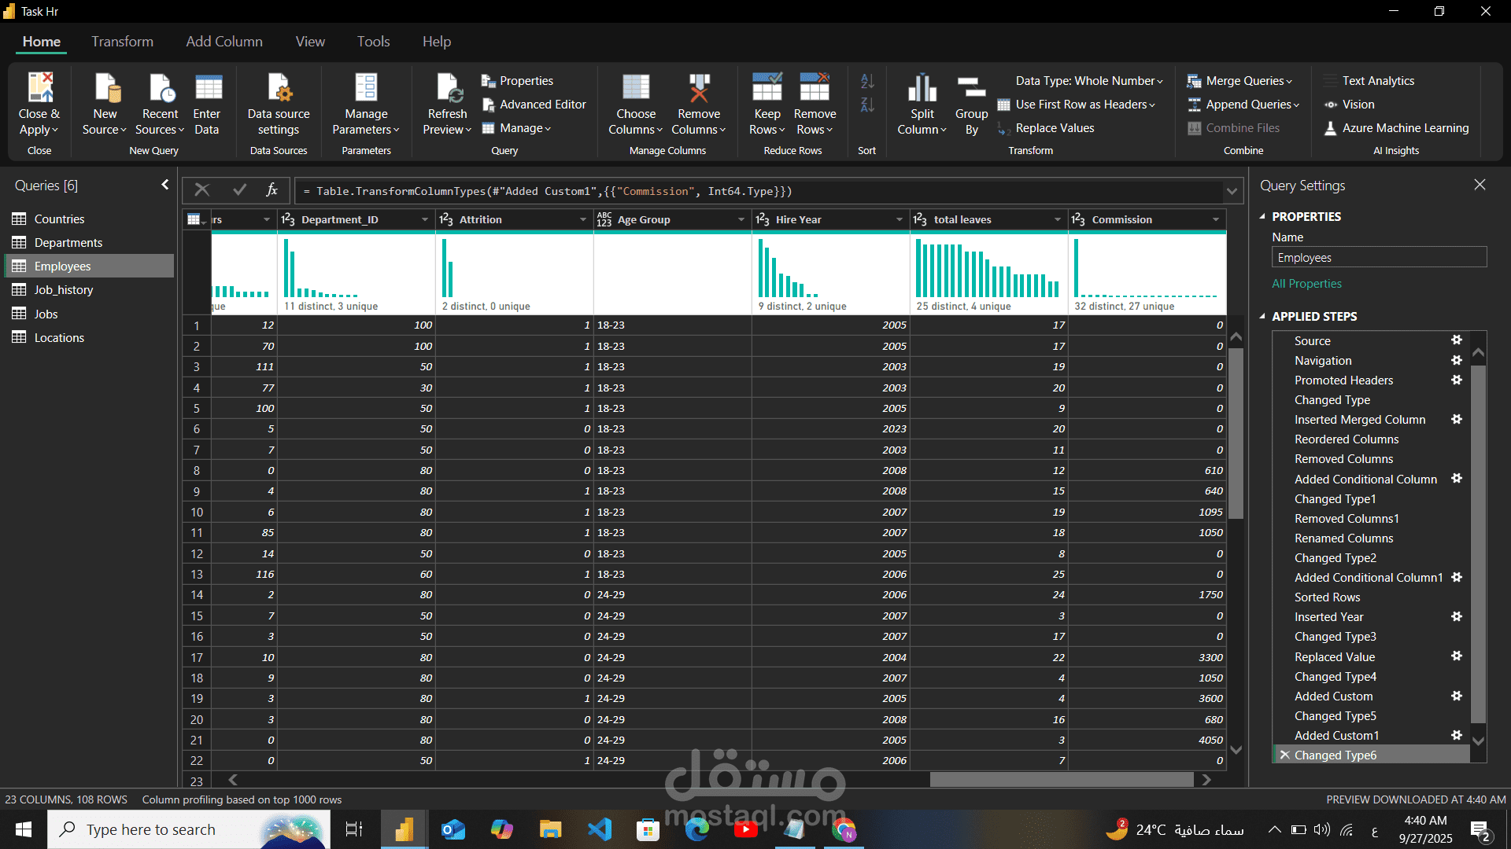Open settings gear for Replaced Value step
1511x849 pixels.
[1457, 656]
